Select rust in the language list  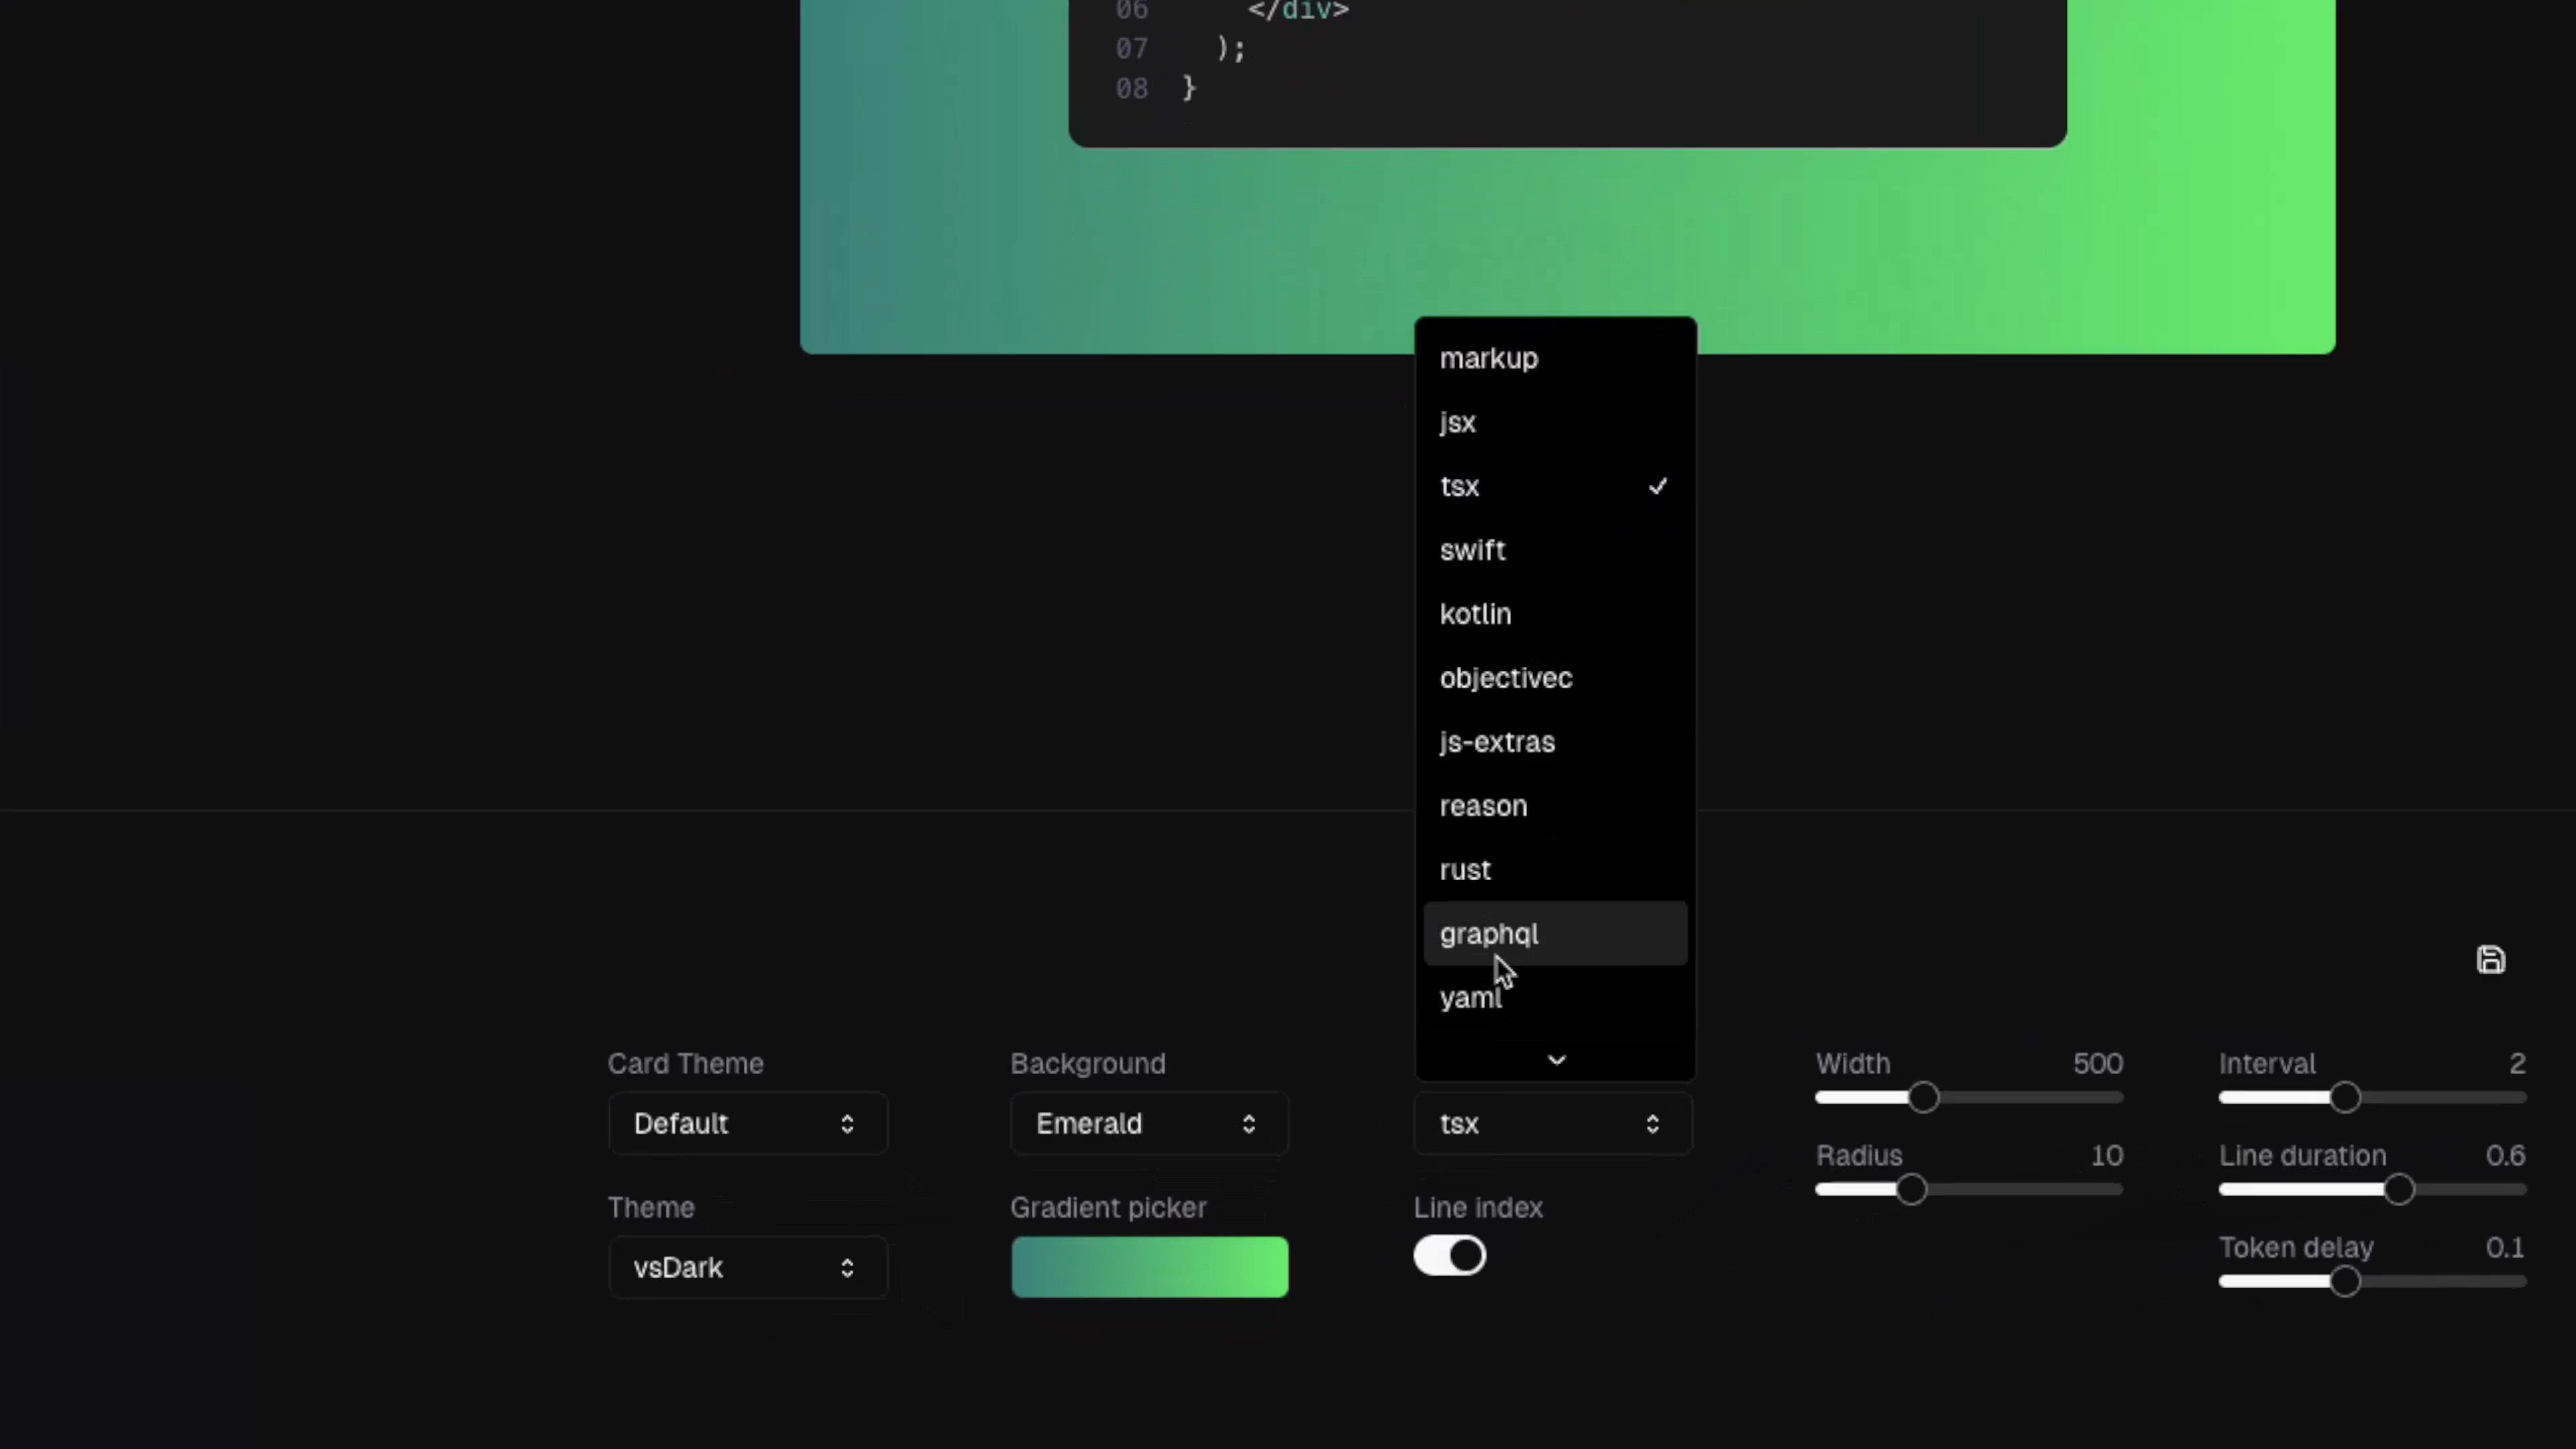pyautogui.click(x=1555, y=870)
